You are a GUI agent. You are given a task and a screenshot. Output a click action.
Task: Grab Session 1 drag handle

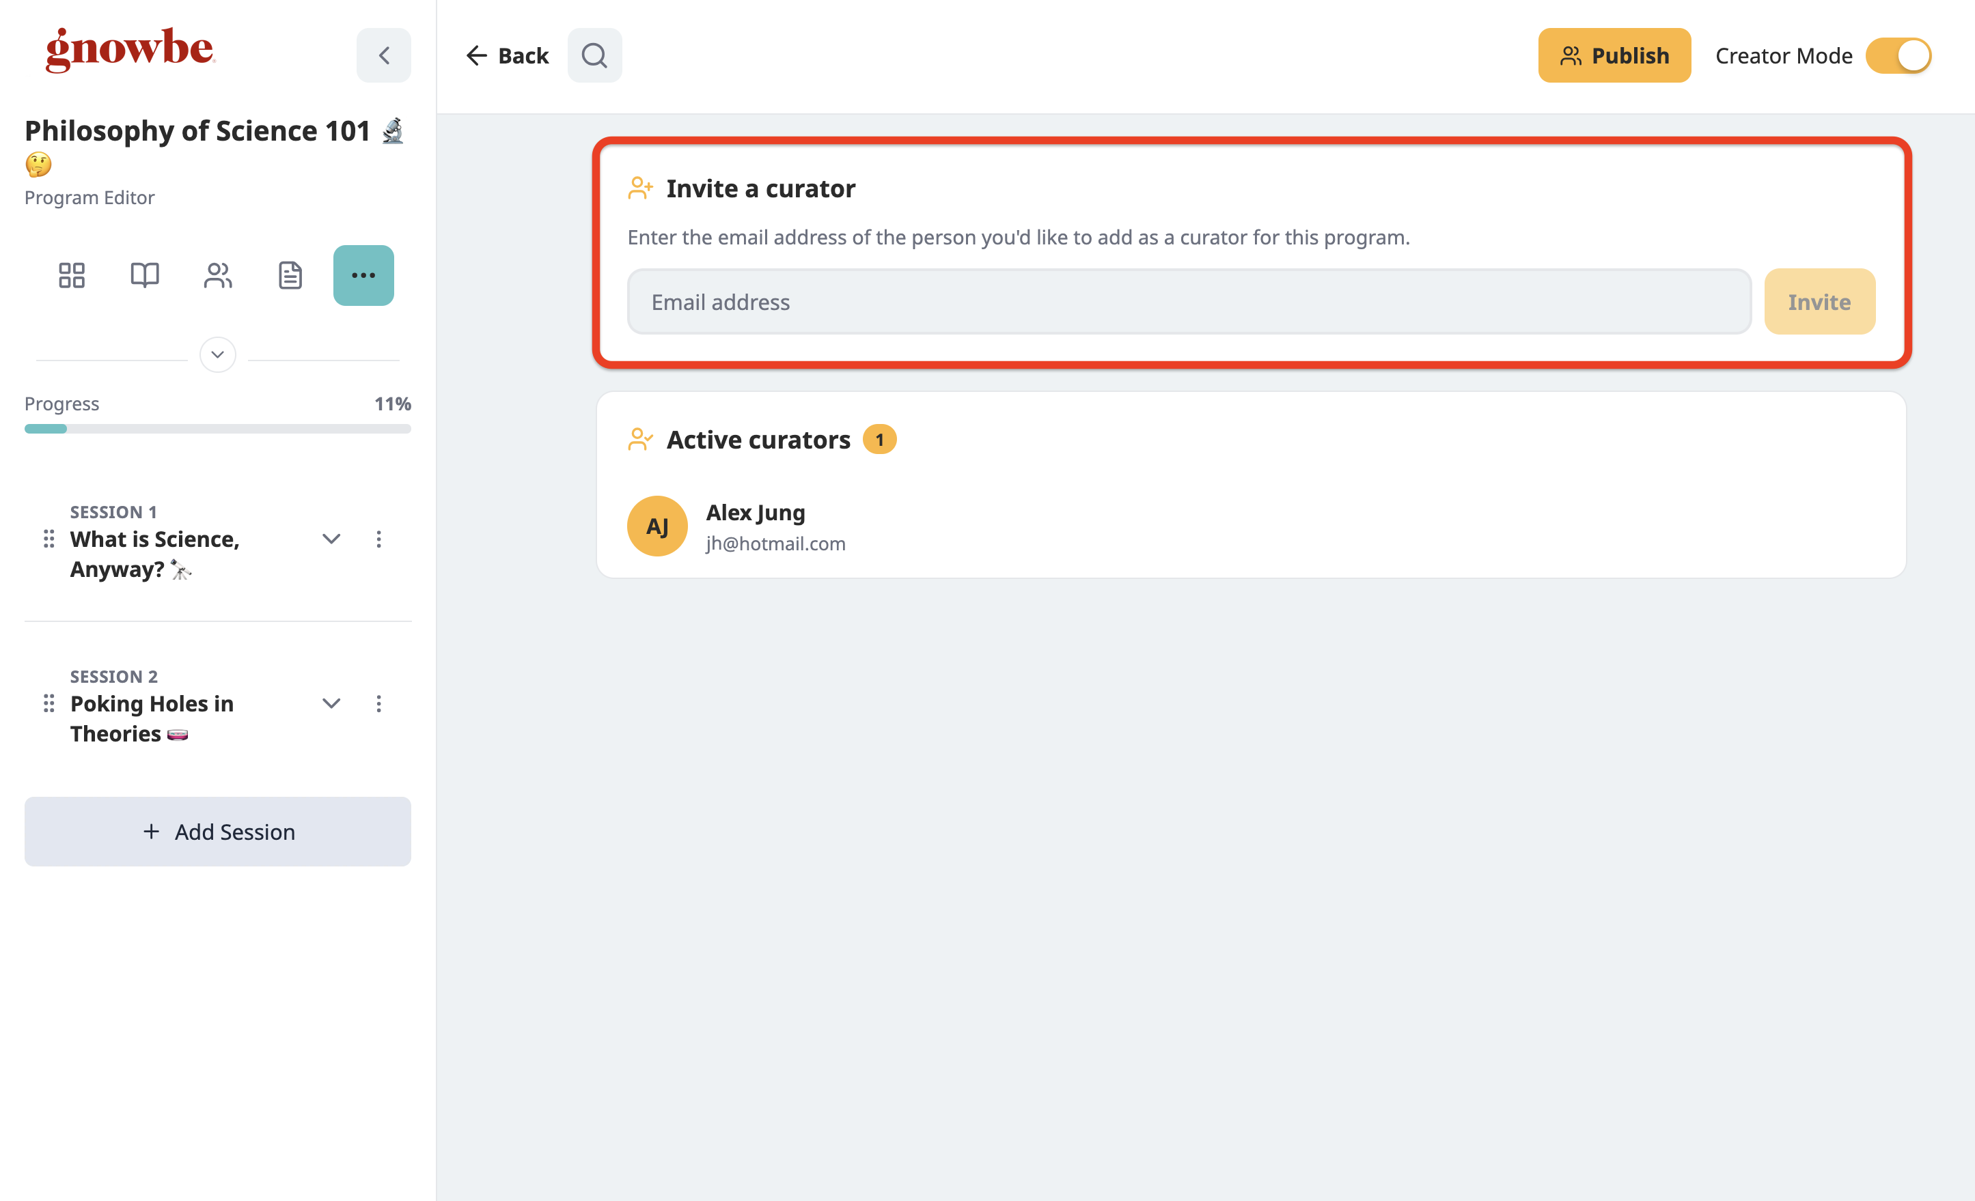[x=49, y=539]
